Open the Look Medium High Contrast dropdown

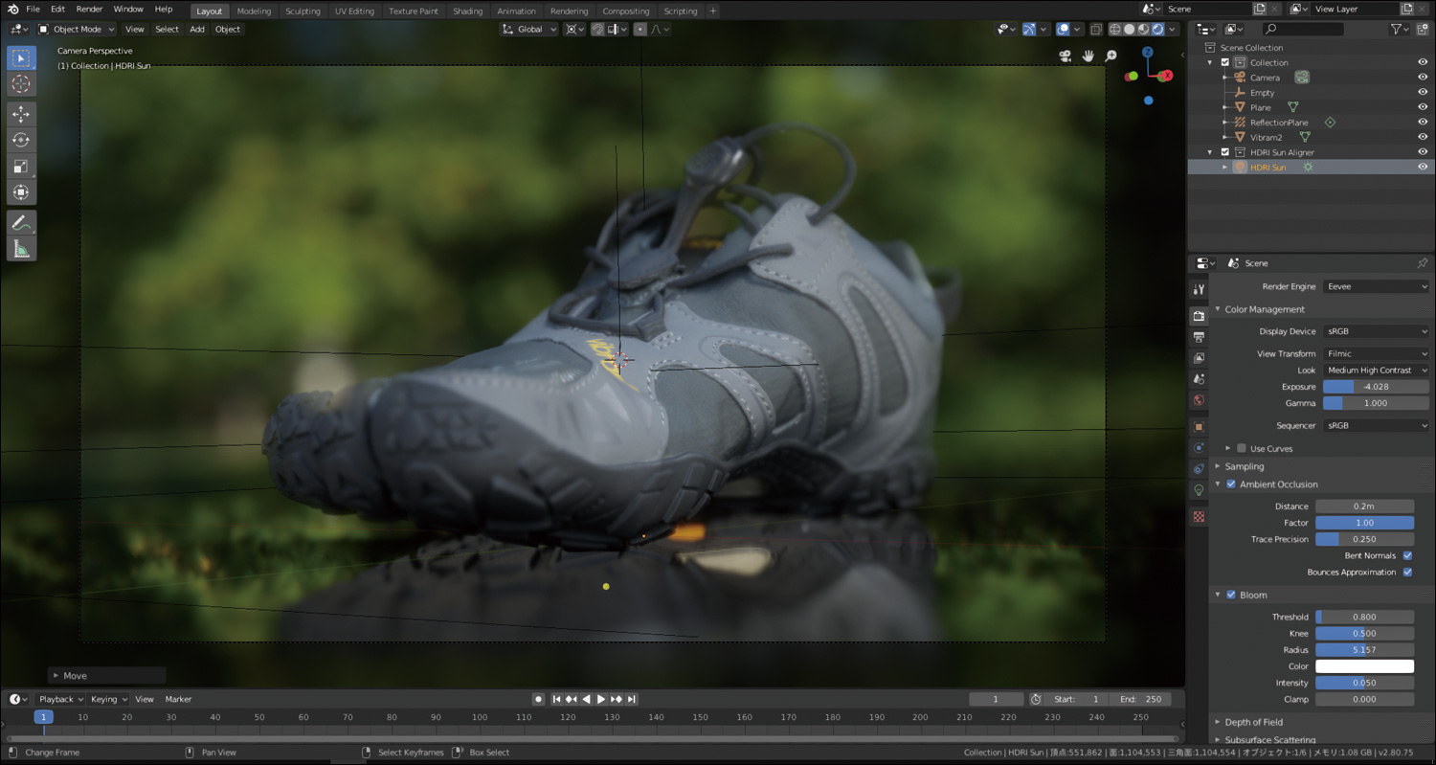pos(1377,370)
